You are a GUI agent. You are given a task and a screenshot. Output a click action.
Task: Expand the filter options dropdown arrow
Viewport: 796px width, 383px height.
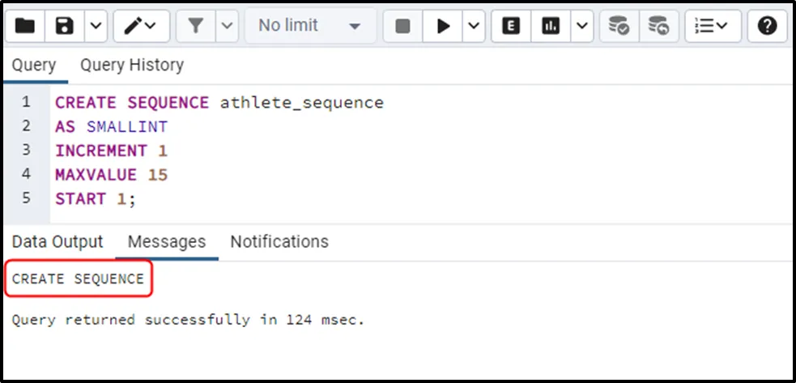[x=227, y=27]
